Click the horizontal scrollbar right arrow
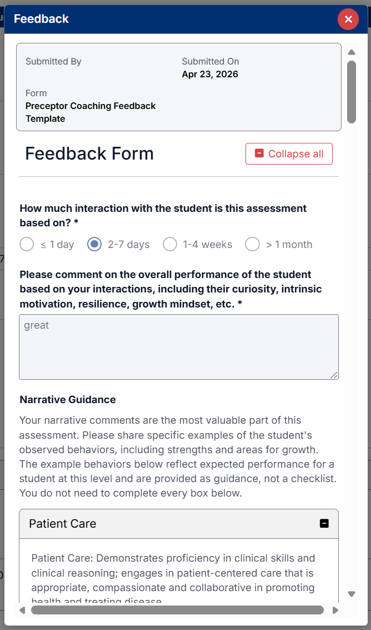 [x=335, y=610]
